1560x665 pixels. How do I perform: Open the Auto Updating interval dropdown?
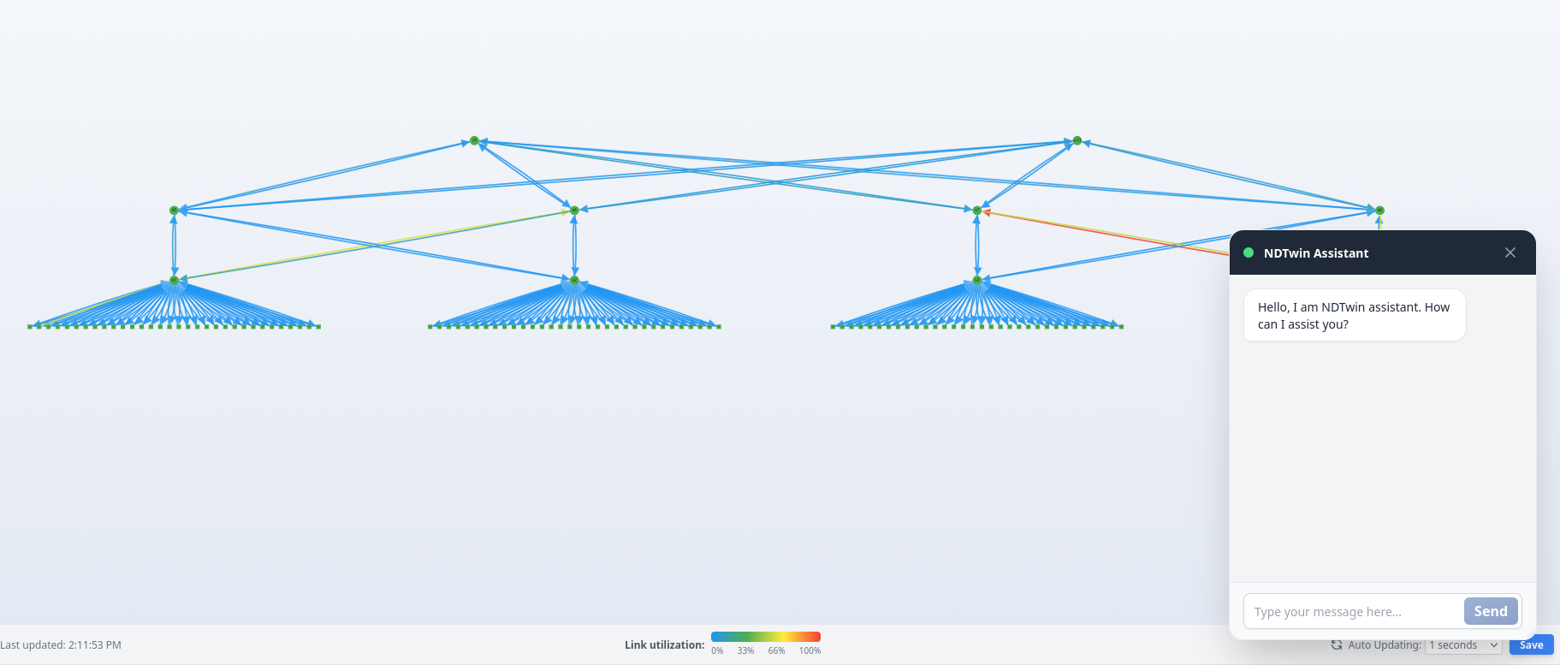1462,645
